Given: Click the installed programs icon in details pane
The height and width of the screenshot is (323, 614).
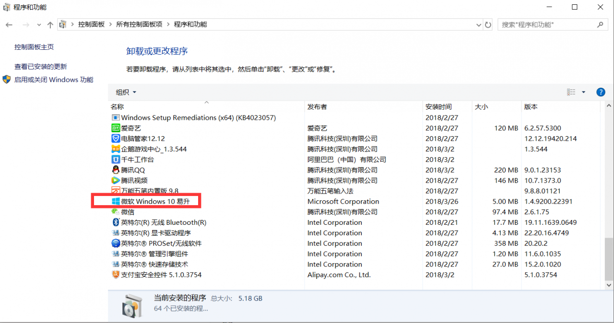Looking at the screenshot, I should (132, 306).
